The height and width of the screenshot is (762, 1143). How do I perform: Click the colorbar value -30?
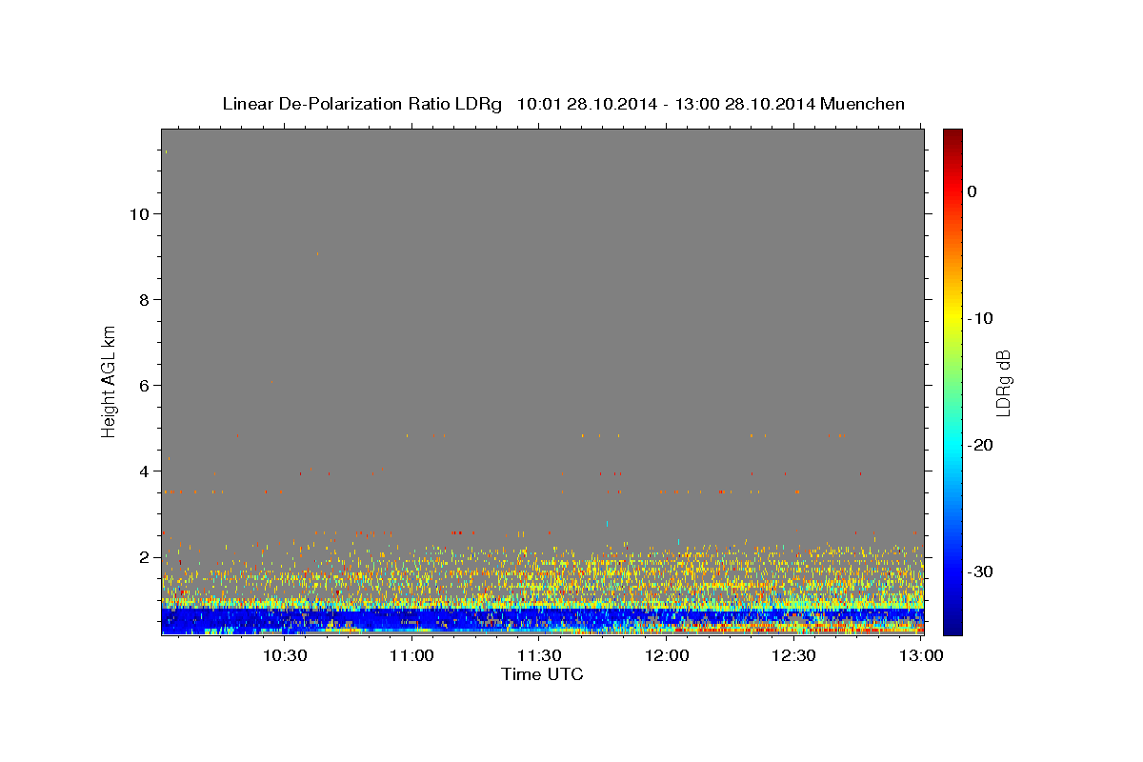point(981,571)
